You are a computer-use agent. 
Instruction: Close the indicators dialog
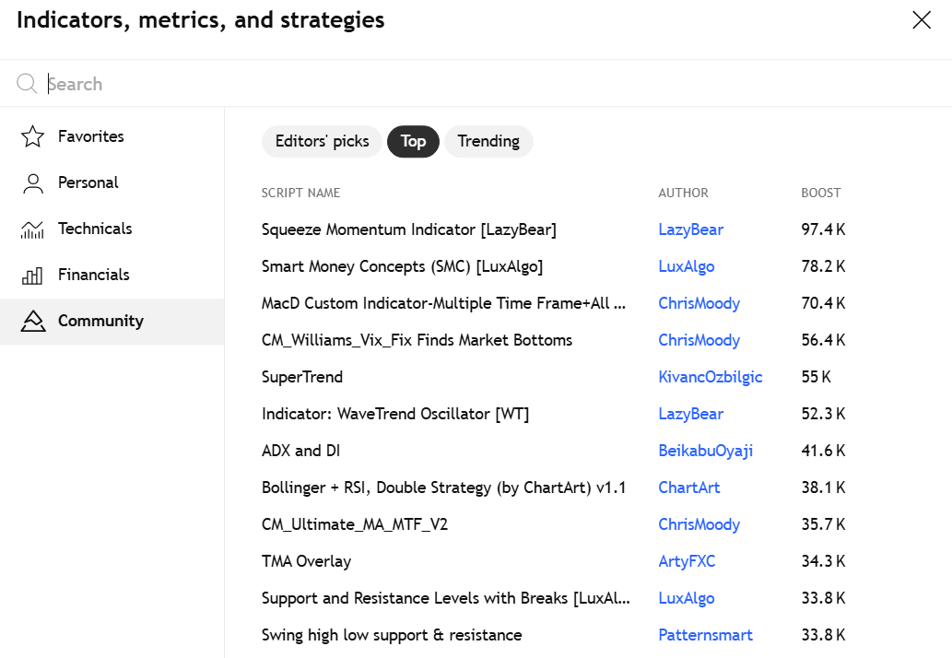(921, 20)
